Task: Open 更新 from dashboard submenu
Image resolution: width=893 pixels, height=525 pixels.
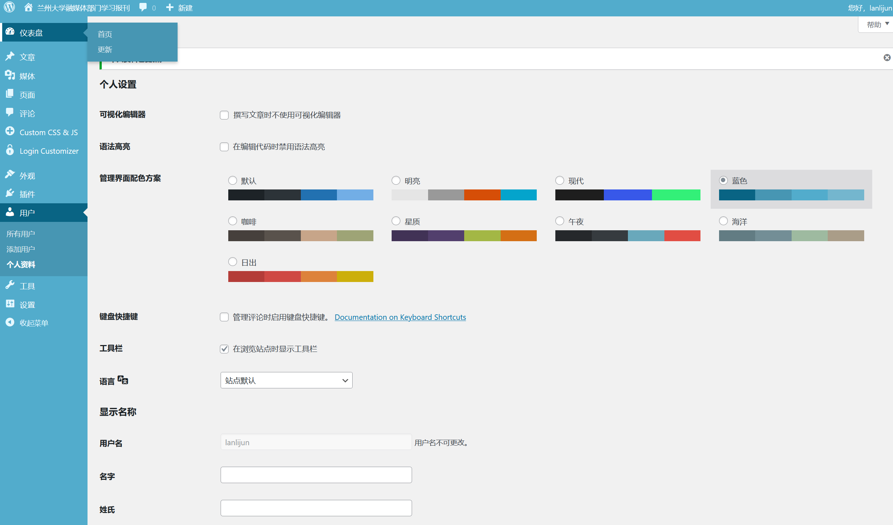Action: point(104,50)
